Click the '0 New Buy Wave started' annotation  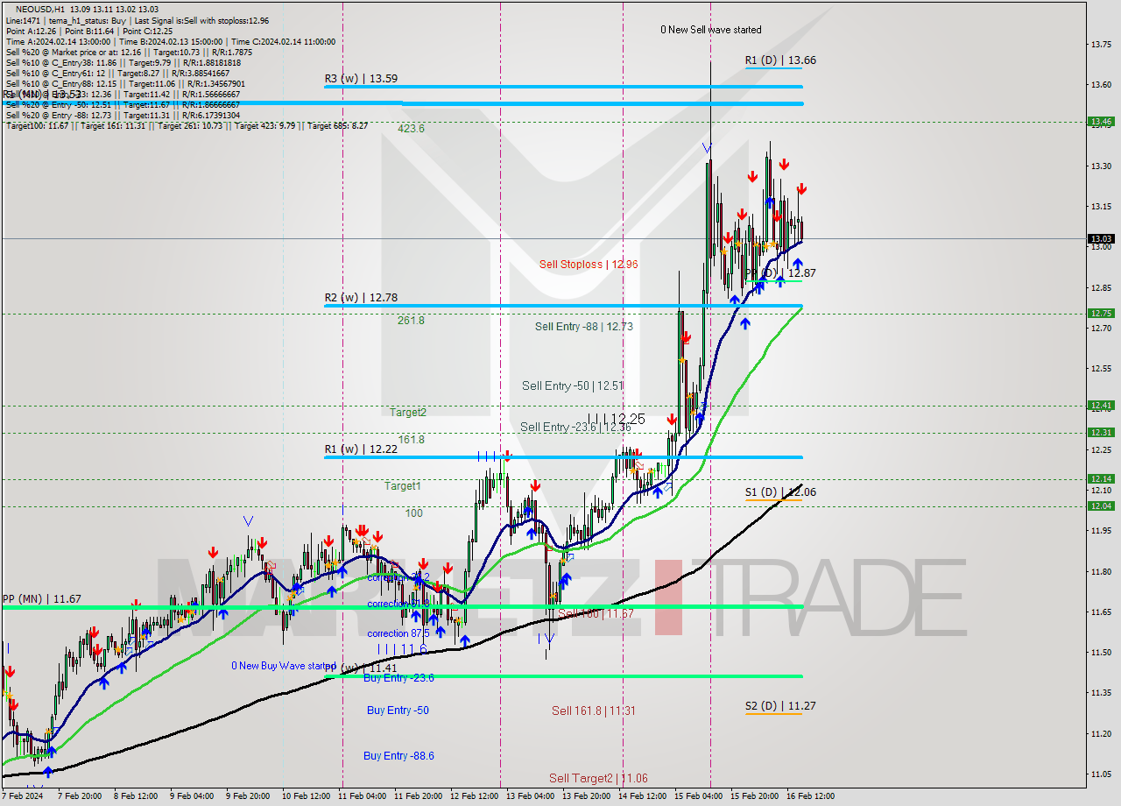(284, 666)
